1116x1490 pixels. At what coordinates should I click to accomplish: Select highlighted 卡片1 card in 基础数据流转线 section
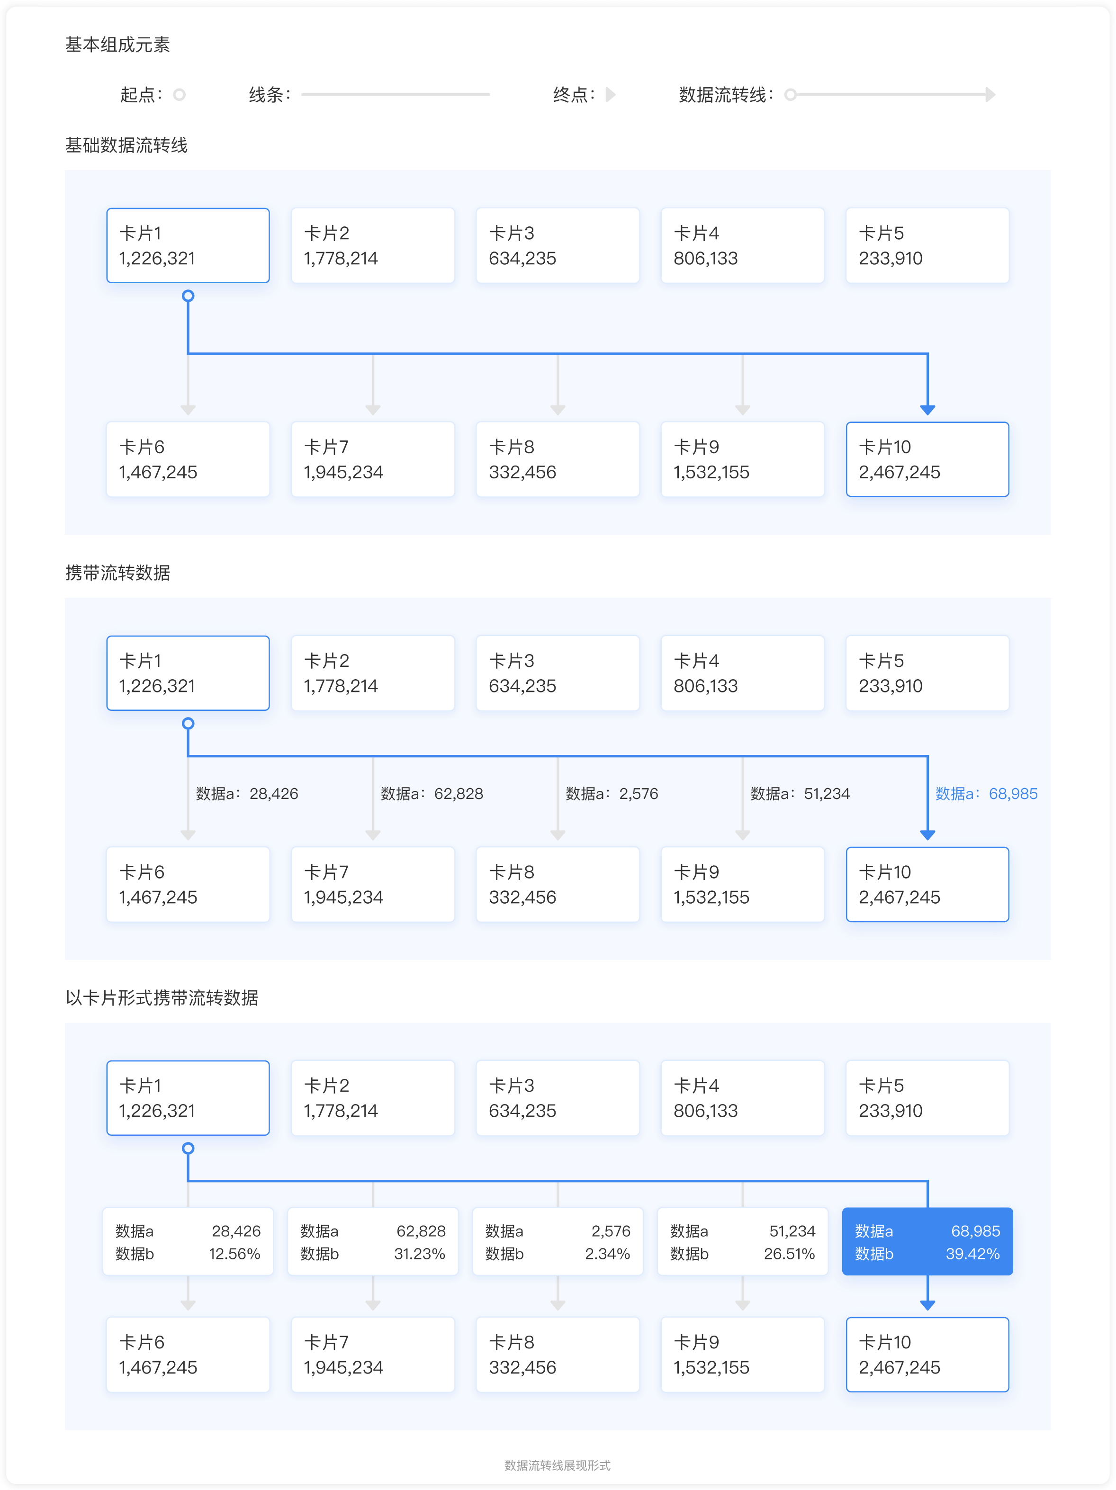point(188,245)
